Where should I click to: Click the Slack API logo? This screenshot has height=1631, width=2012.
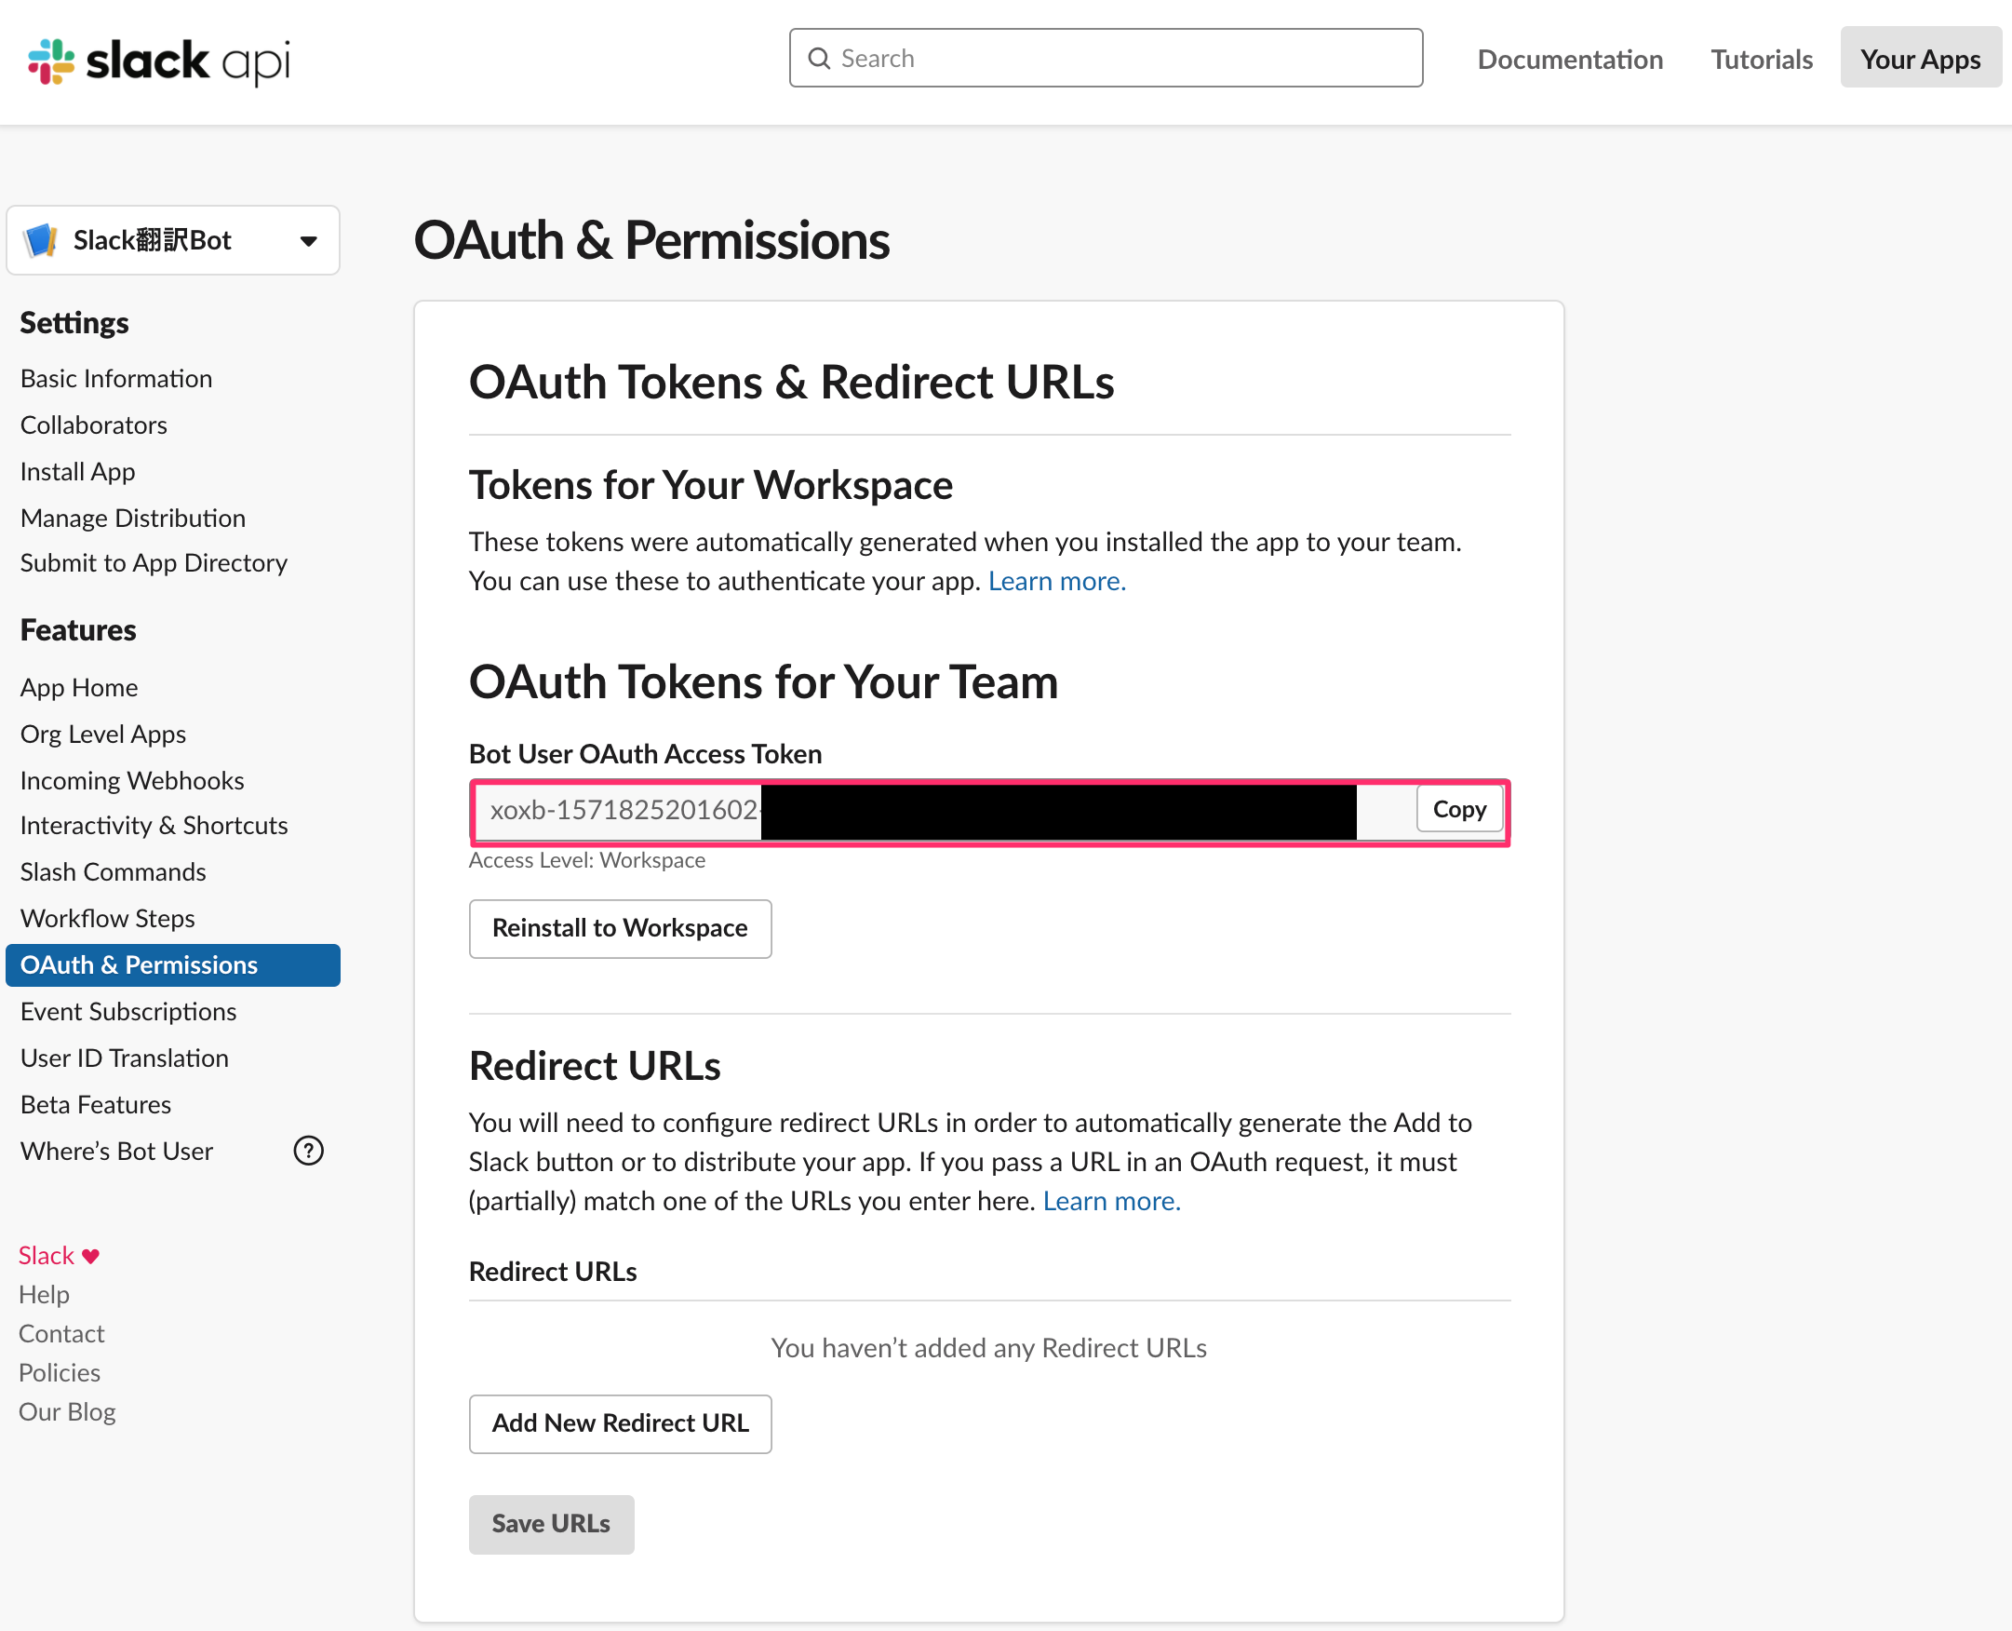click(158, 60)
